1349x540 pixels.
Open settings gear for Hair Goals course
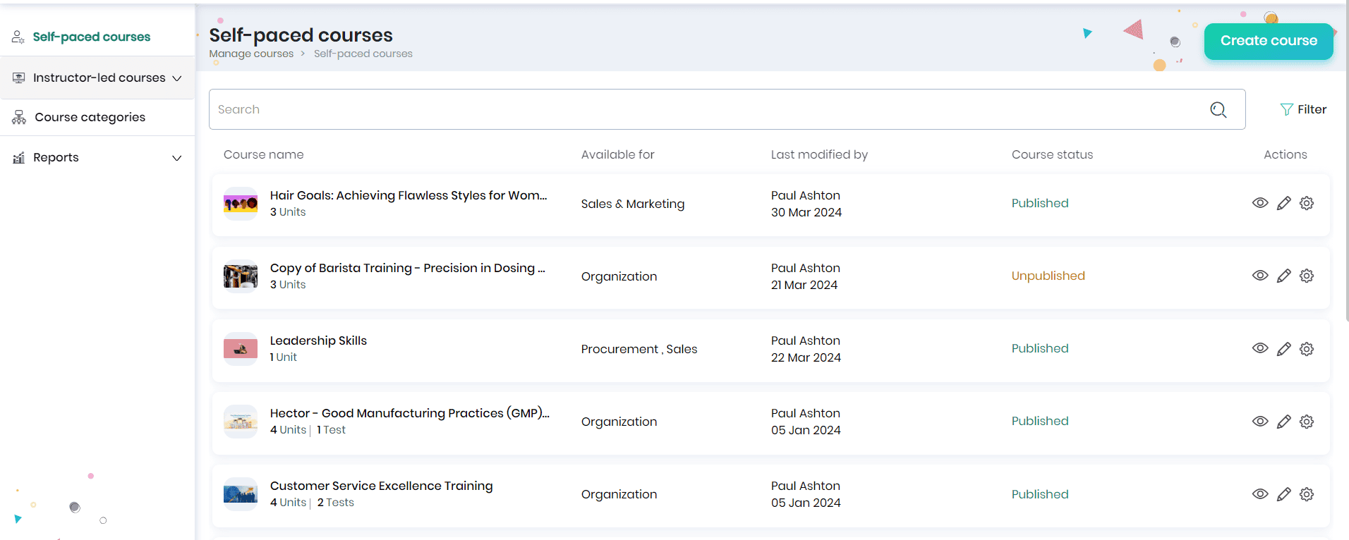tap(1307, 203)
